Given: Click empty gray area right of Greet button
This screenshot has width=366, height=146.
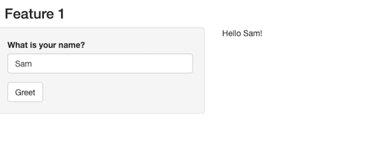Looking at the screenshot, I should tap(123, 92).
